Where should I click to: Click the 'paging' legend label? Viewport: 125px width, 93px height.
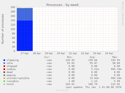click(x=11, y=75)
